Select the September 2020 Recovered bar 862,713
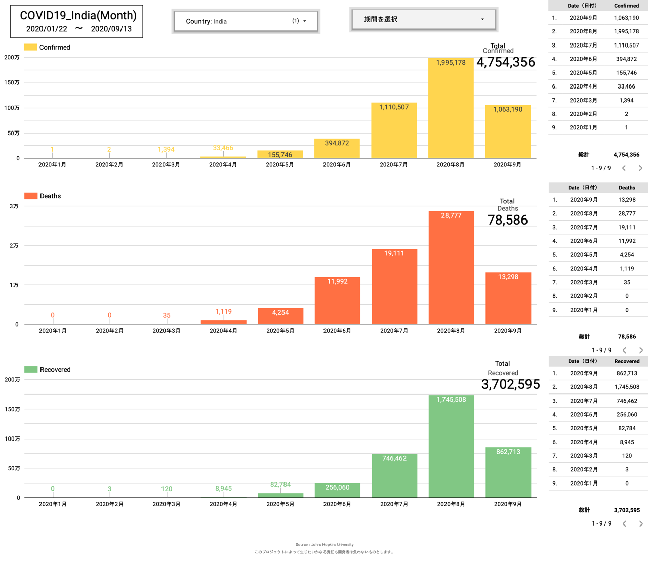The width and height of the screenshot is (648, 569). point(508,473)
